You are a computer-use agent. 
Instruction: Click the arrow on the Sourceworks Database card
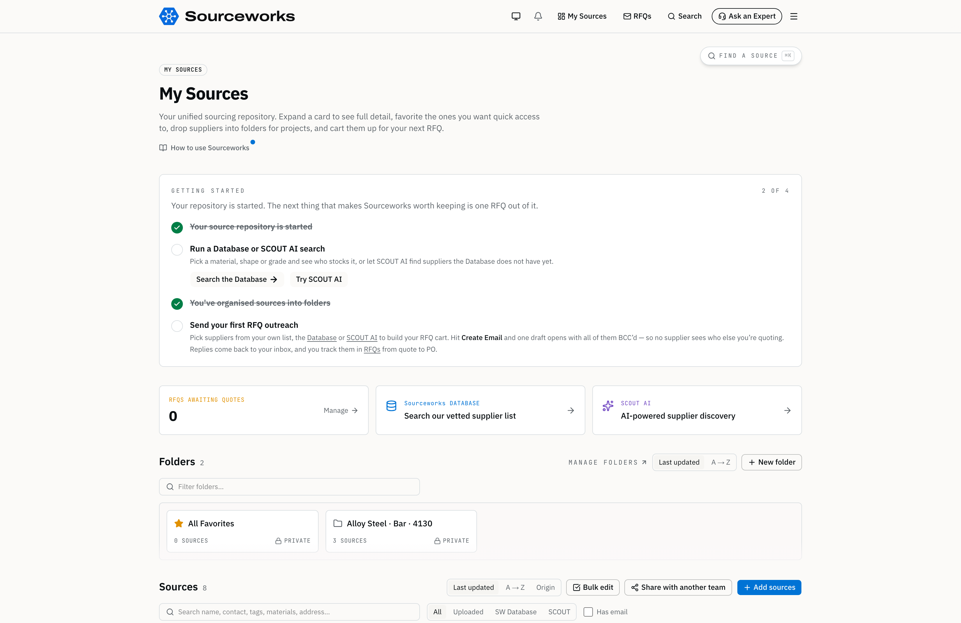pos(570,410)
